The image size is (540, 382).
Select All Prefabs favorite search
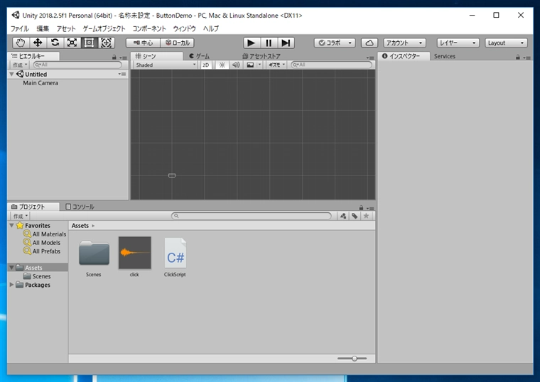tap(42, 251)
